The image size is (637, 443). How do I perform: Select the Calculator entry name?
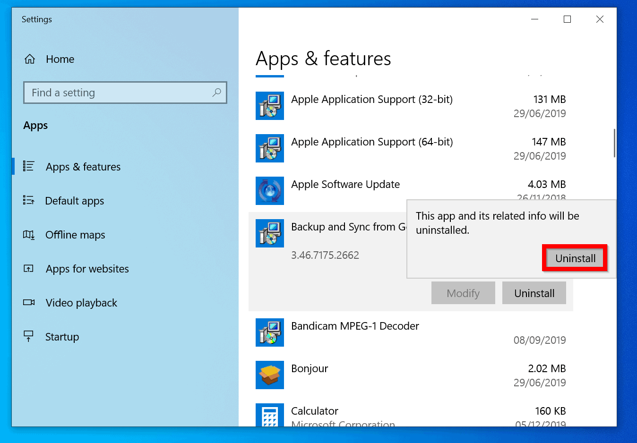(315, 411)
